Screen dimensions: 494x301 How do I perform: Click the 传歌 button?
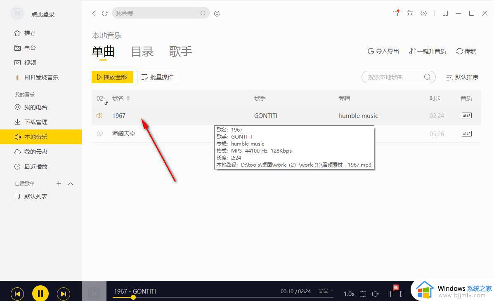tap(466, 51)
